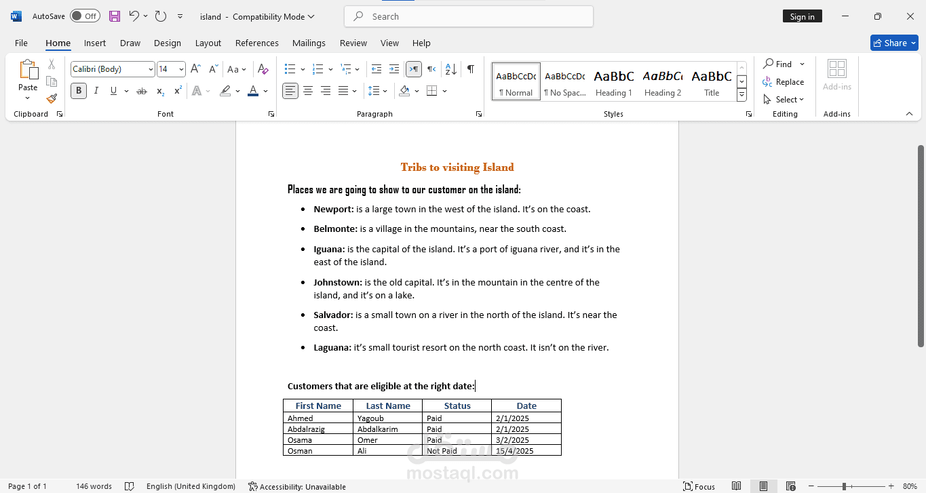Expand the Change Case Aa menu
Viewport: 926px width, 493px height.
coord(237,68)
